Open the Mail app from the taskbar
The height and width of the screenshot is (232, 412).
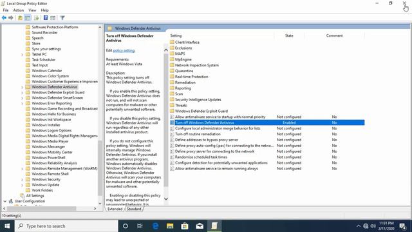(x=200, y=226)
